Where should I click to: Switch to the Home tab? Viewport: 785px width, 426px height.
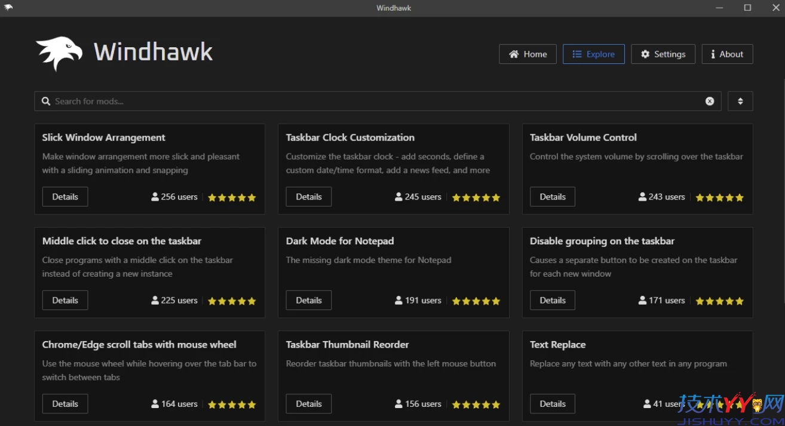(x=528, y=54)
